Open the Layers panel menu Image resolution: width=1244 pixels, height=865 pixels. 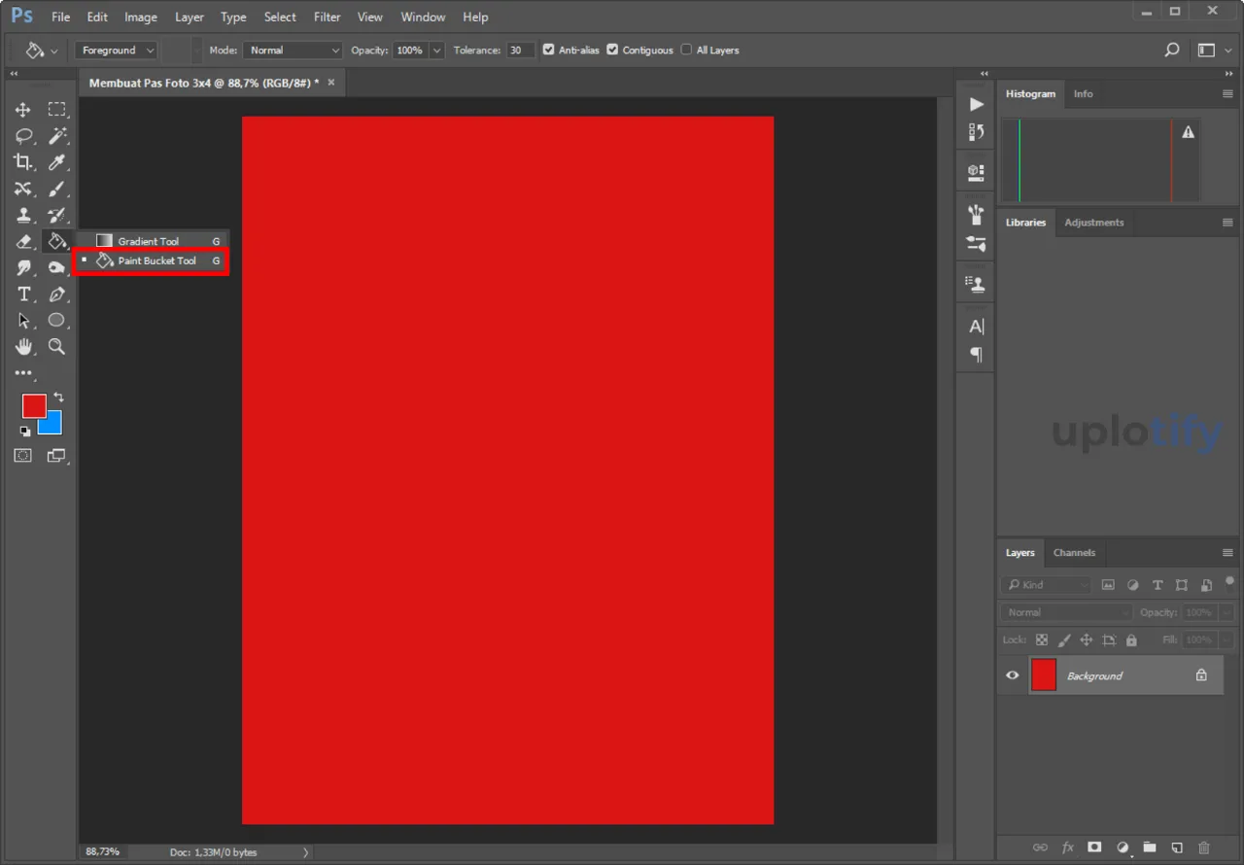tap(1227, 552)
